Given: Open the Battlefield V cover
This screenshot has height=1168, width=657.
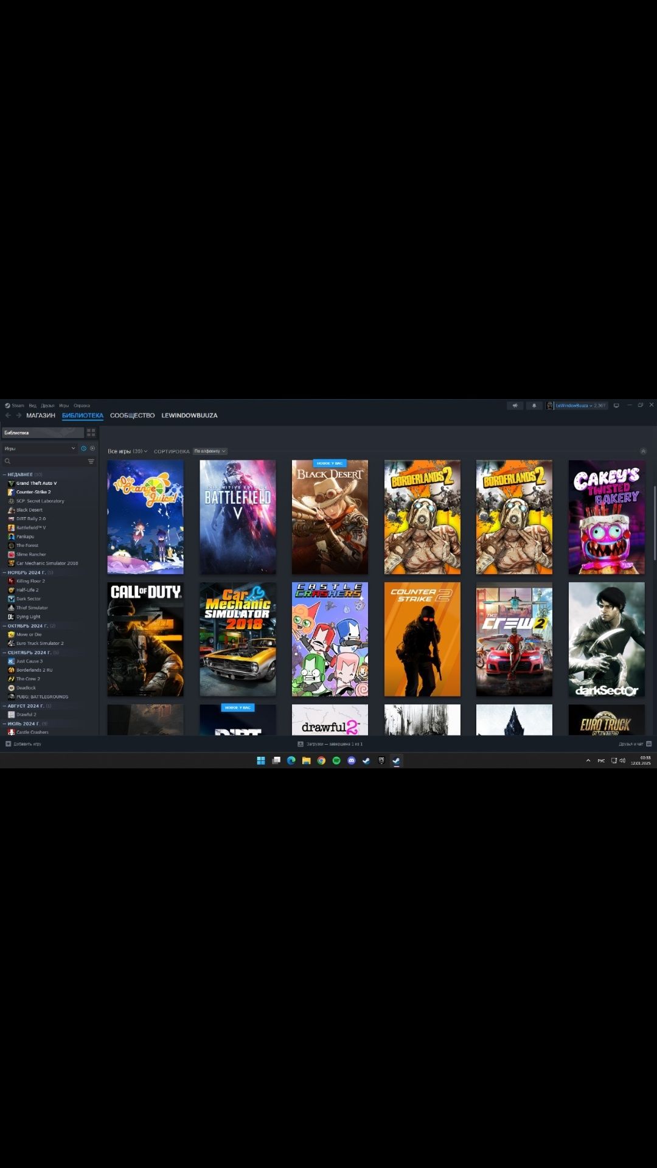Looking at the screenshot, I should coord(238,517).
